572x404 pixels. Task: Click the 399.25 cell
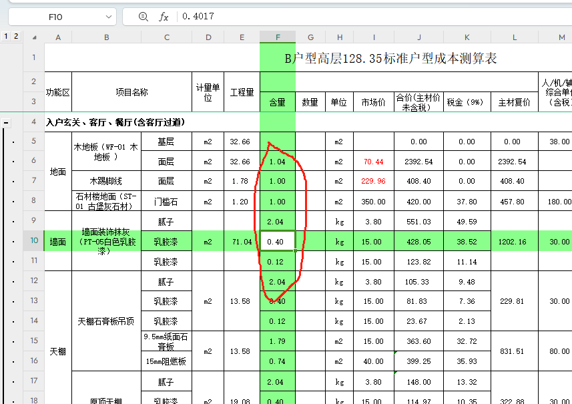(418, 361)
